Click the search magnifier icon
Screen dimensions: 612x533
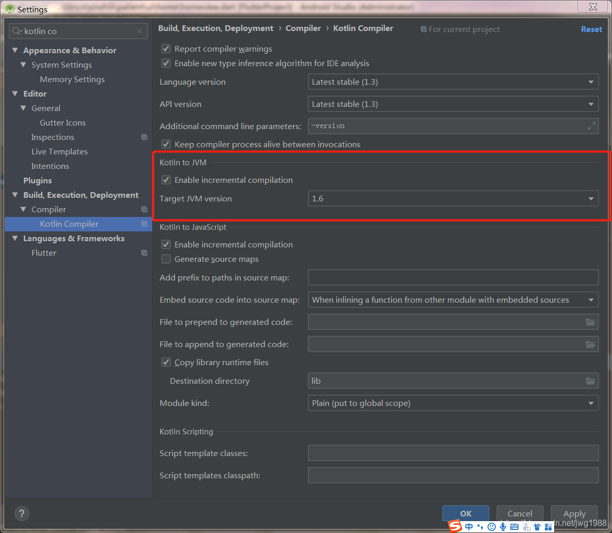coord(17,31)
